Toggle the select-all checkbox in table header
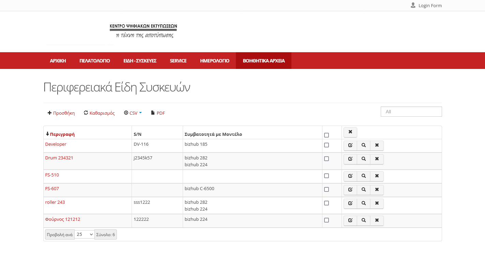The height and width of the screenshot is (272, 485). tap(327, 135)
